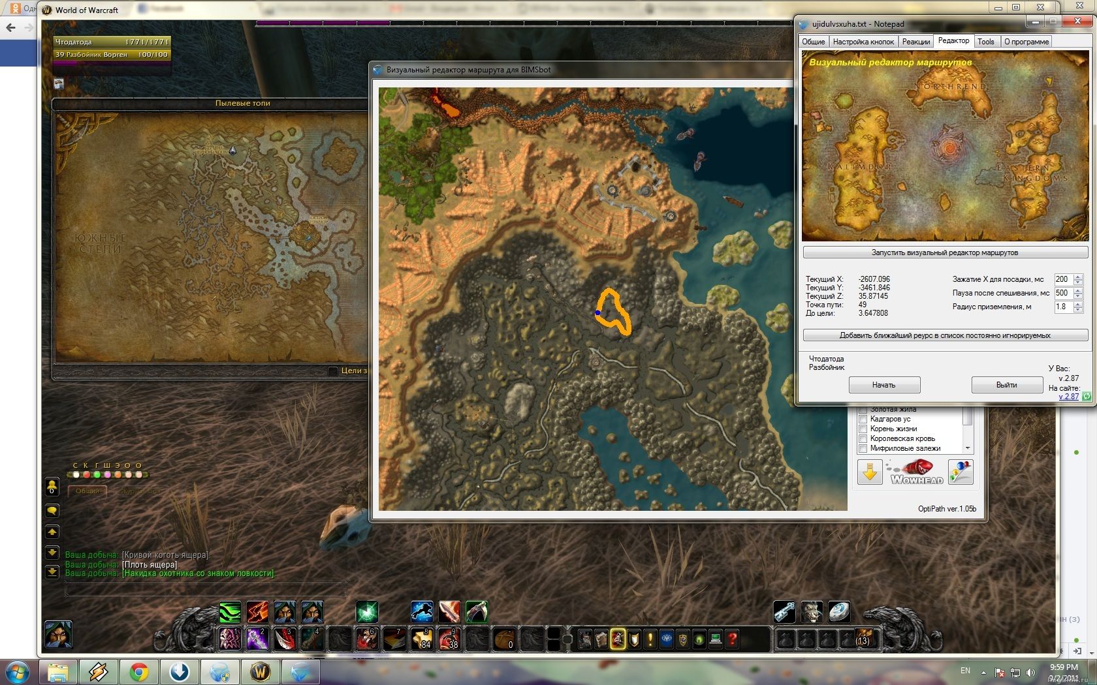Check Мифриловые залежи checkbox

(x=863, y=448)
